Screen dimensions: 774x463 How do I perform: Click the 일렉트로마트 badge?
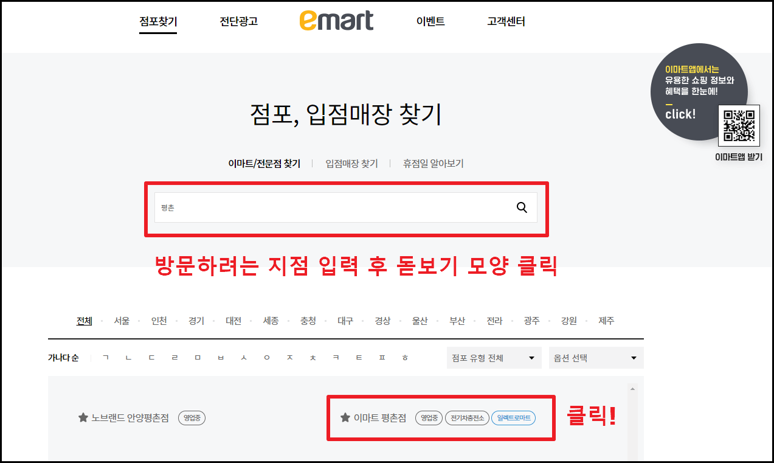[x=513, y=418]
